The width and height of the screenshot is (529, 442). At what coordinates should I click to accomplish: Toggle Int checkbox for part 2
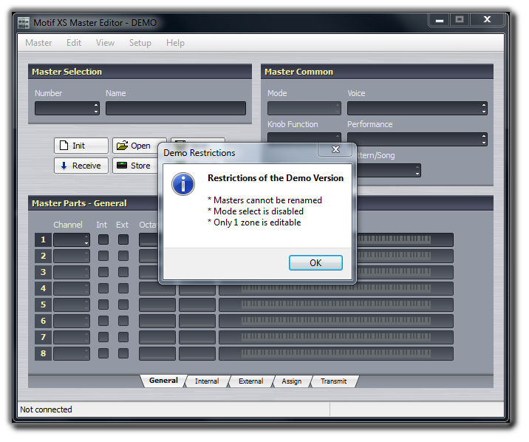103,256
